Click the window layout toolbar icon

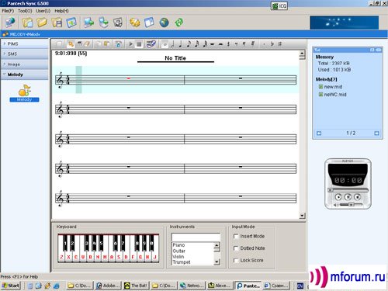[149, 23]
